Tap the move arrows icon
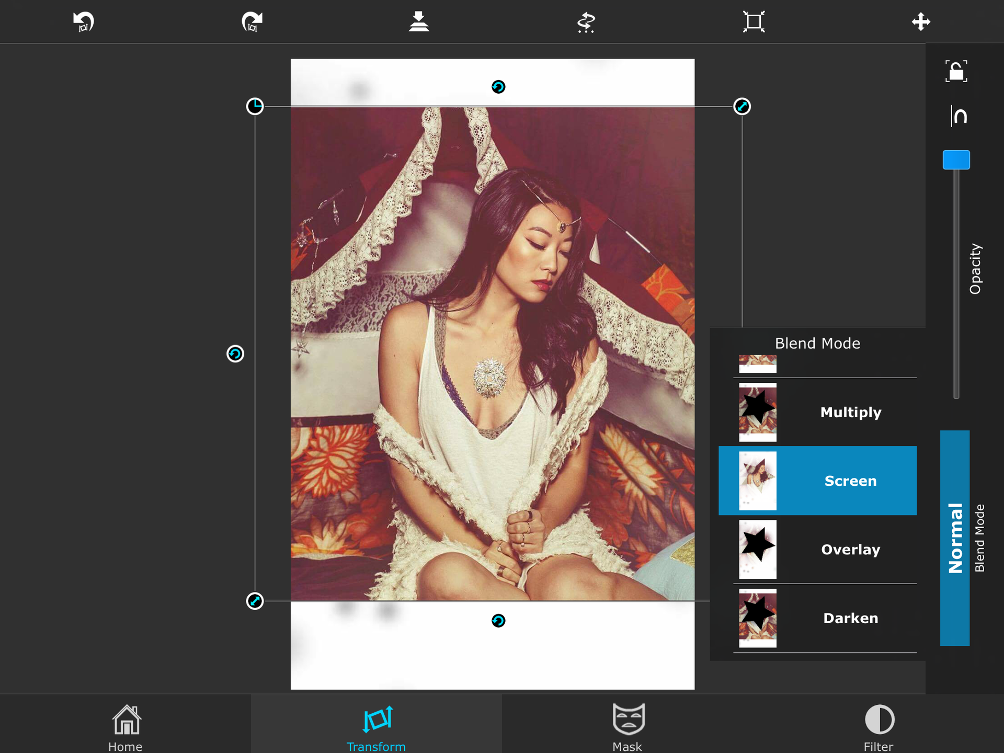This screenshot has height=753, width=1004. point(921,22)
